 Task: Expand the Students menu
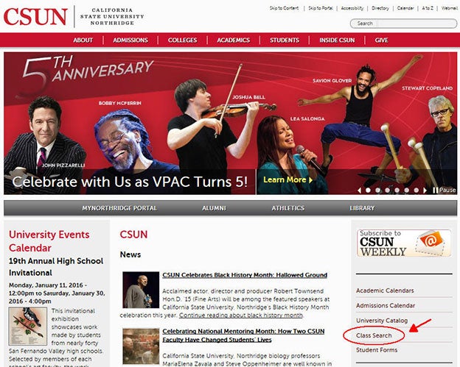pyautogui.click(x=285, y=40)
